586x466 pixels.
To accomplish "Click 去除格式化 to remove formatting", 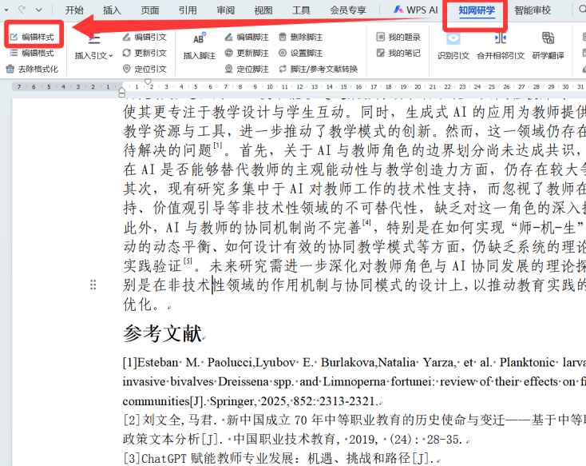I will (32, 69).
